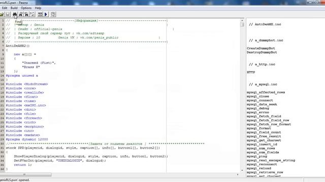
Task: Click the Compile toolbar icon
Action: click(40, 14)
